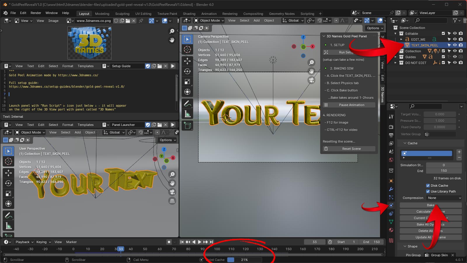Image resolution: width=467 pixels, height=263 pixels.
Task: Select the Move tool in the viewport toolbar
Action: coord(187,61)
